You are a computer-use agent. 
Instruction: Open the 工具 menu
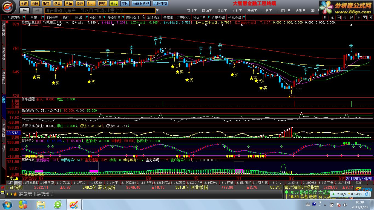tap(267, 10)
